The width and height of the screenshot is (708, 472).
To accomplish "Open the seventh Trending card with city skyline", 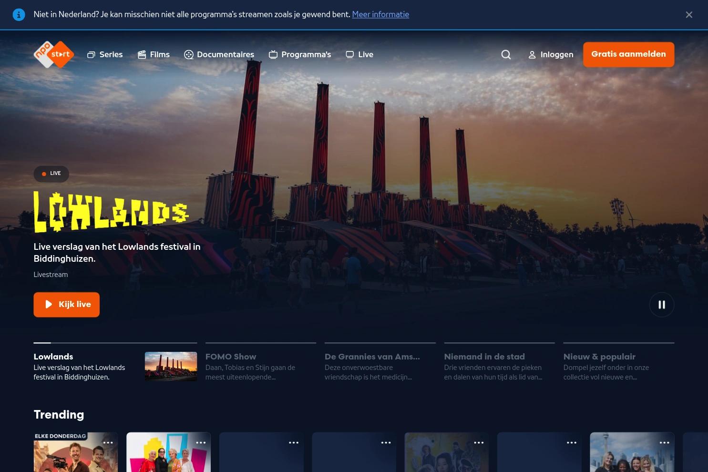I will (632, 452).
